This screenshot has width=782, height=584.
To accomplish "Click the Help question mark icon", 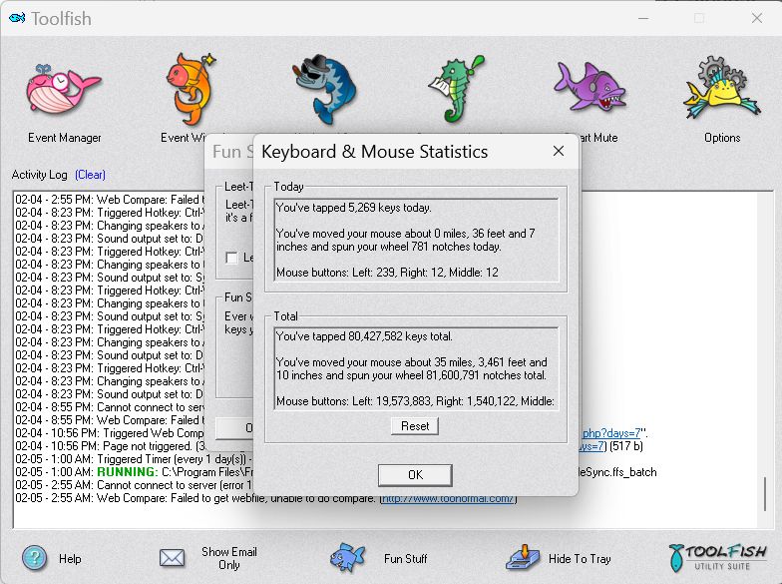I will [x=34, y=558].
